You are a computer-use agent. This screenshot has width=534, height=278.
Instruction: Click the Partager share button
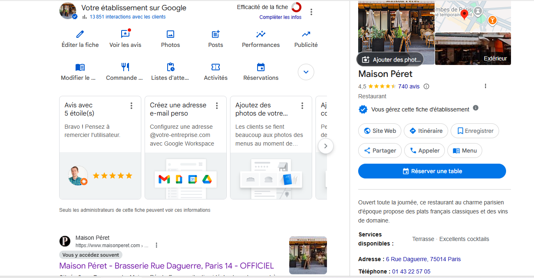point(380,151)
